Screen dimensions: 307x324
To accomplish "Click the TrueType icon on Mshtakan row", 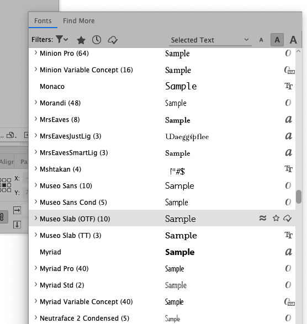I will tap(289, 169).
